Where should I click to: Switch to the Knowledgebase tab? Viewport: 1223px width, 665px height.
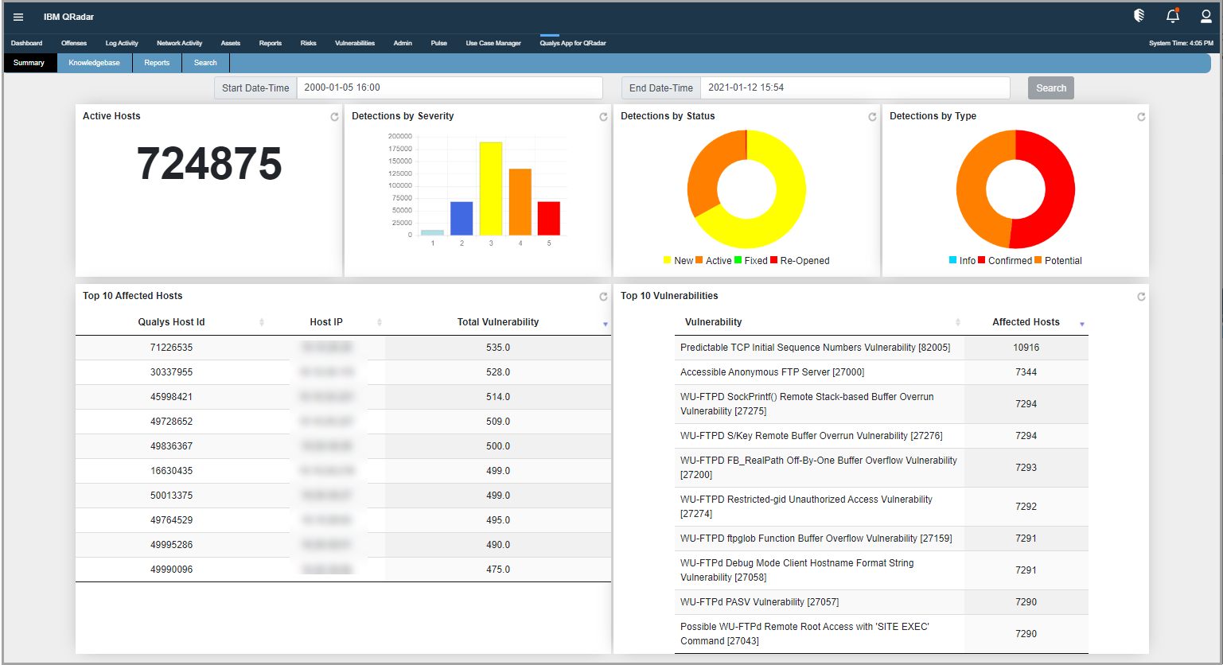coord(94,62)
